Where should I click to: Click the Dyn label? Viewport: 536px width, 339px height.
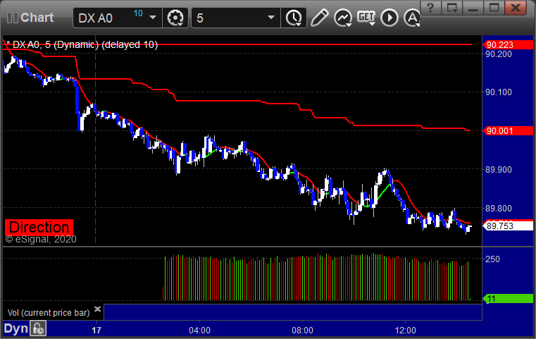click(x=15, y=328)
